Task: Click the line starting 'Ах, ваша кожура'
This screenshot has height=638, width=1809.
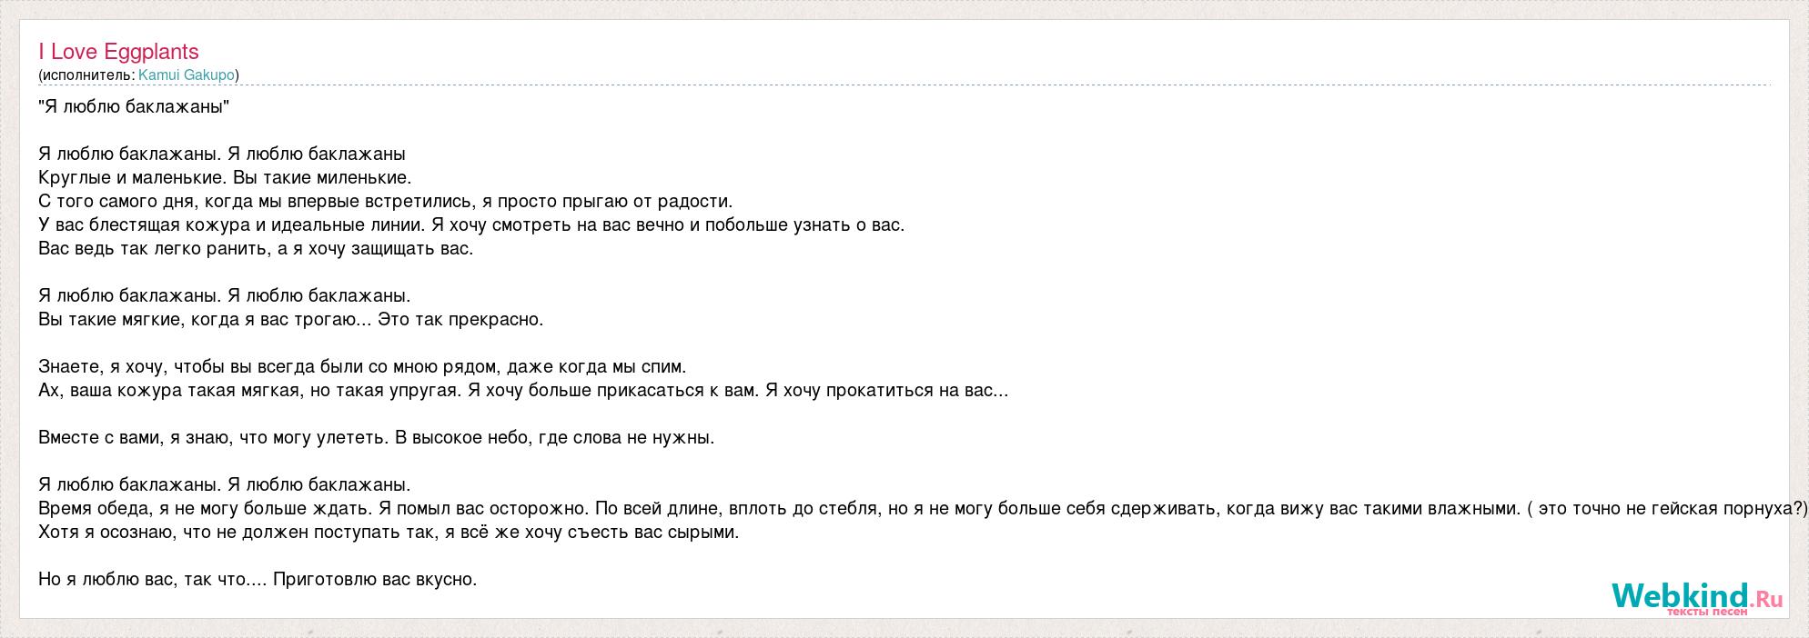Action: click(x=523, y=391)
